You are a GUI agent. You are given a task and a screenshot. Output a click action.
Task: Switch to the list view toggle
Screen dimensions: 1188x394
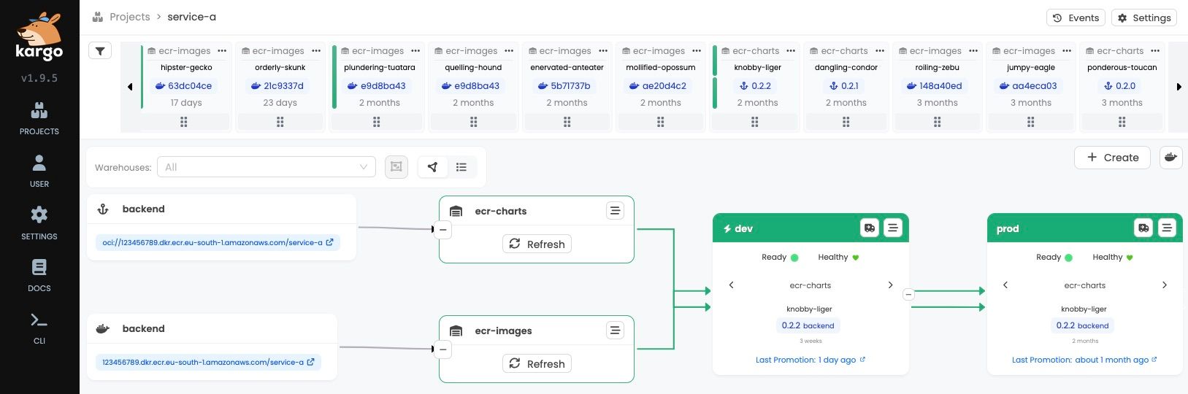(x=461, y=167)
